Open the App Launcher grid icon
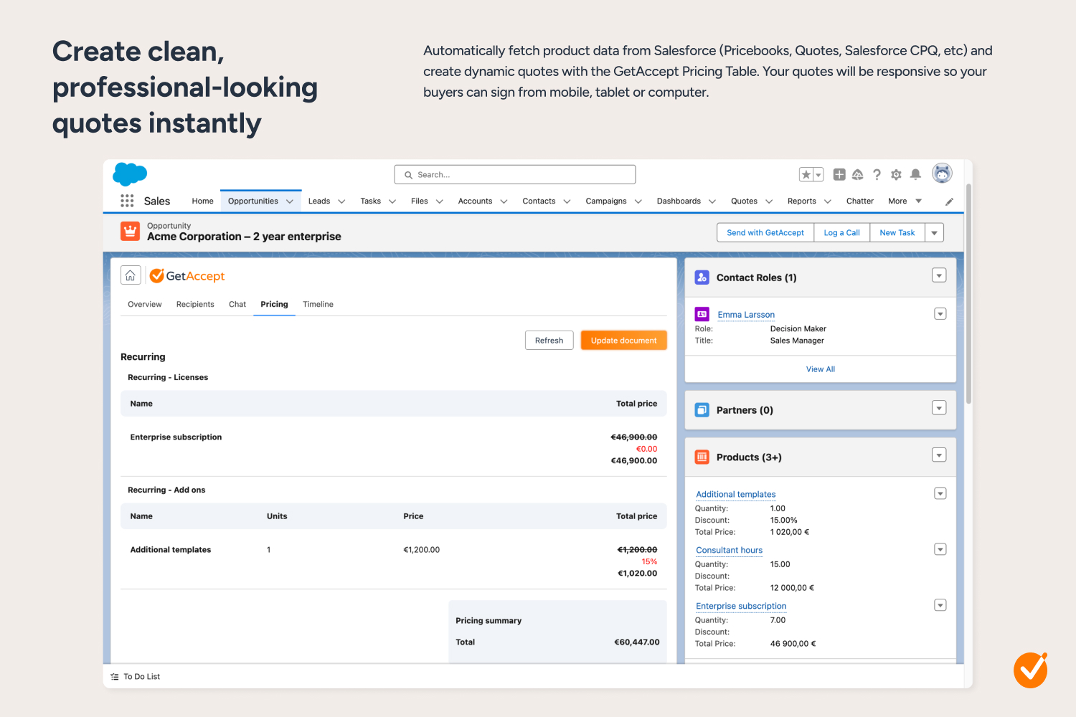The height and width of the screenshot is (717, 1076). (127, 201)
